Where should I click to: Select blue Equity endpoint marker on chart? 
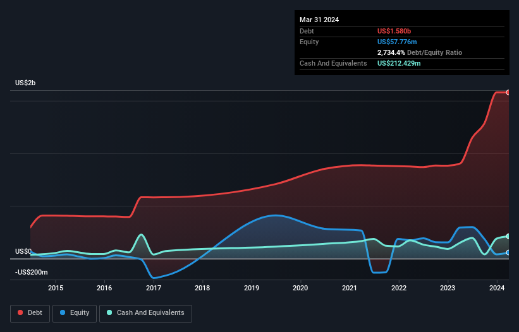pyautogui.click(x=508, y=252)
